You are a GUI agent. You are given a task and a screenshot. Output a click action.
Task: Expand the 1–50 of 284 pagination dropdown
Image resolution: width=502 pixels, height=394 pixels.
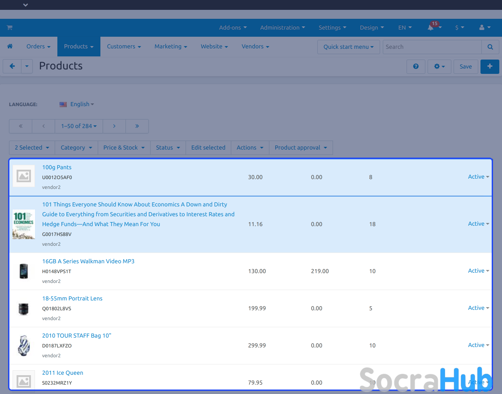coord(79,126)
